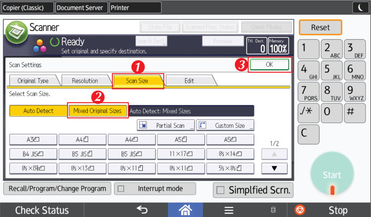Switch to the Resolution tab
Screen dimensions: 371x217
click(x=85, y=81)
